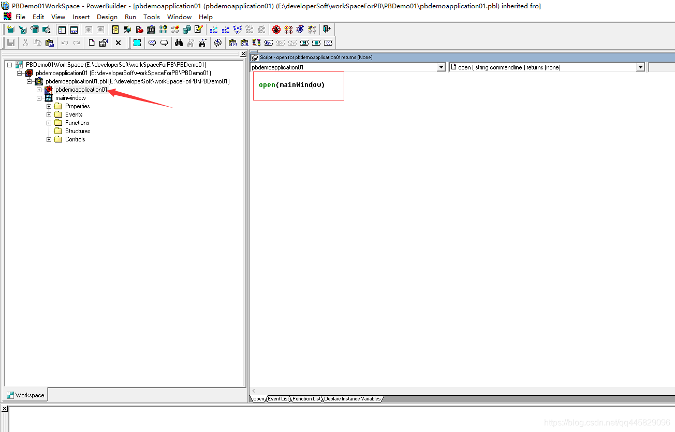Click the Paste Global Variable Gv icon

click(269, 42)
